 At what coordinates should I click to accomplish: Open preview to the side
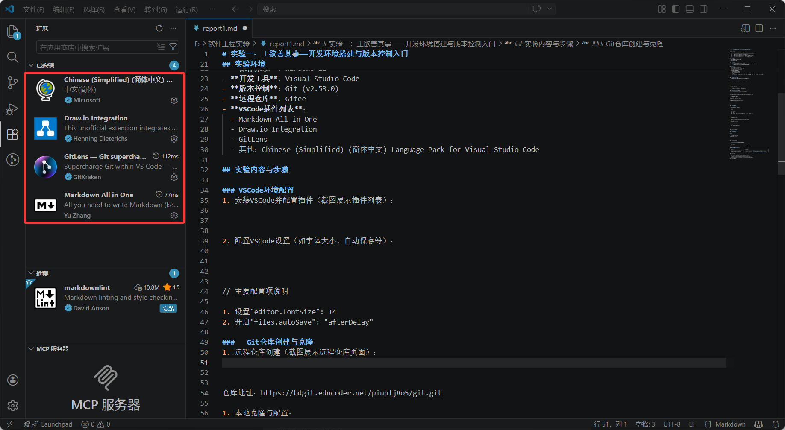click(745, 28)
